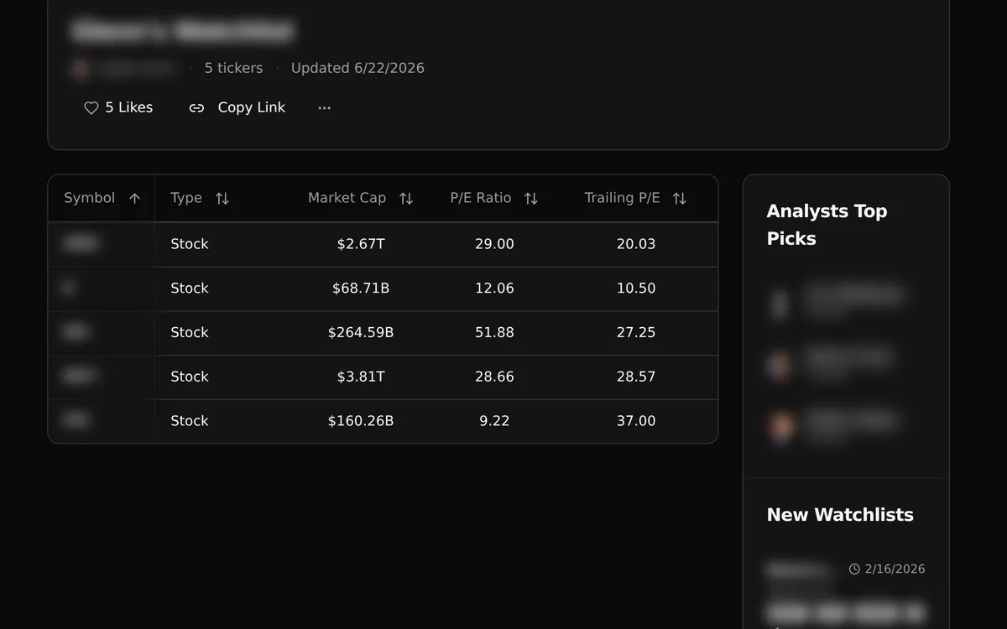This screenshot has width=1007, height=629.
Task: Click the $68.71B market cap cell
Action: (361, 289)
